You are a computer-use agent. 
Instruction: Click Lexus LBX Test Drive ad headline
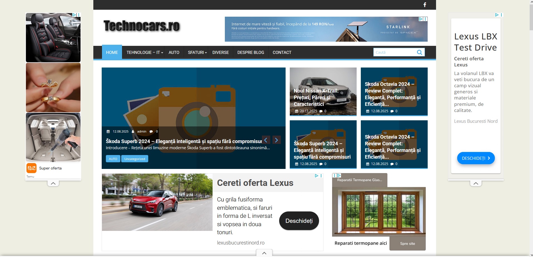tap(476, 42)
